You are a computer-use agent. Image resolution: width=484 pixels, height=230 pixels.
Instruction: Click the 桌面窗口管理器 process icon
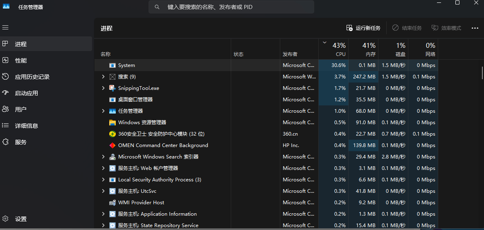coord(113,100)
